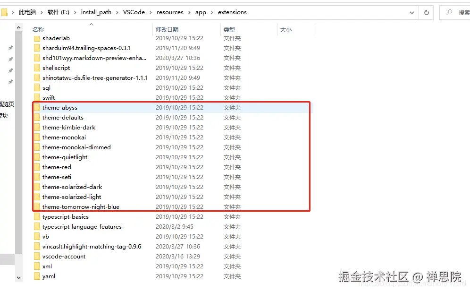
Task: Click the refresh icon in the address bar
Action: pyautogui.click(x=426, y=12)
